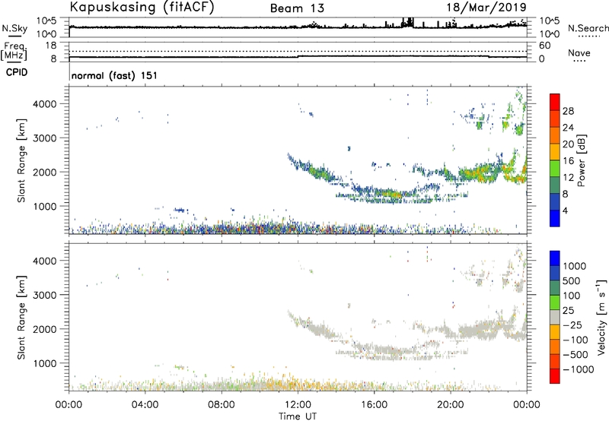The image size is (609, 421).
Task: Click the "Beam 13" header label
Action: pyautogui.click(x=297, y=8)
